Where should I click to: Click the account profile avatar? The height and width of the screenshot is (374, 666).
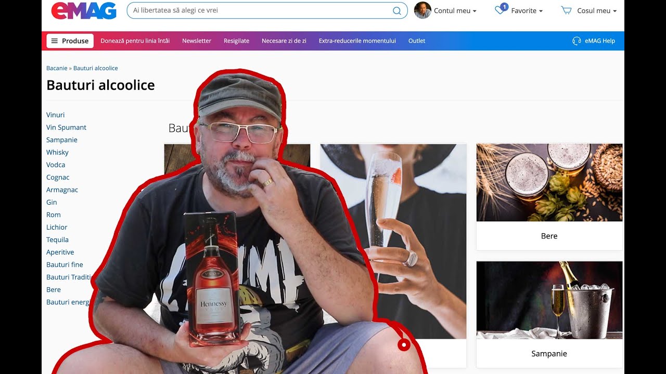click(422, 10)
